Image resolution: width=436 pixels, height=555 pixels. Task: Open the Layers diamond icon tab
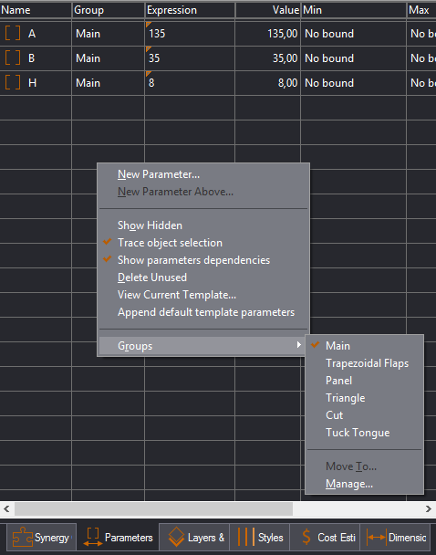click(176, 538)
